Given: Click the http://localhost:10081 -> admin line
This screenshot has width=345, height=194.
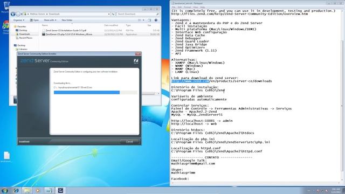Looking at the screenshot, I should point(202,121).
